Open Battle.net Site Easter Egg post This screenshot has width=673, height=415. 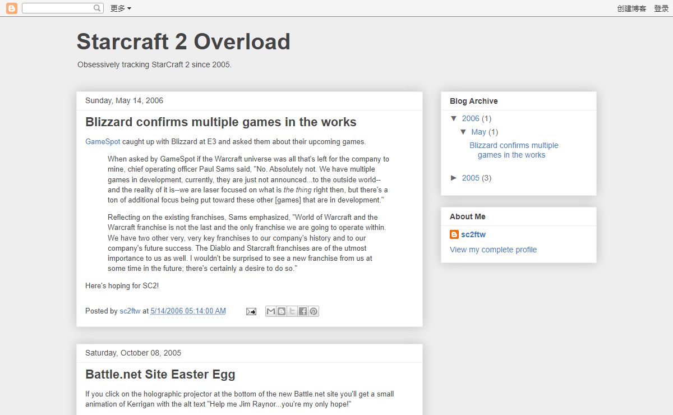tap(160, 374)
